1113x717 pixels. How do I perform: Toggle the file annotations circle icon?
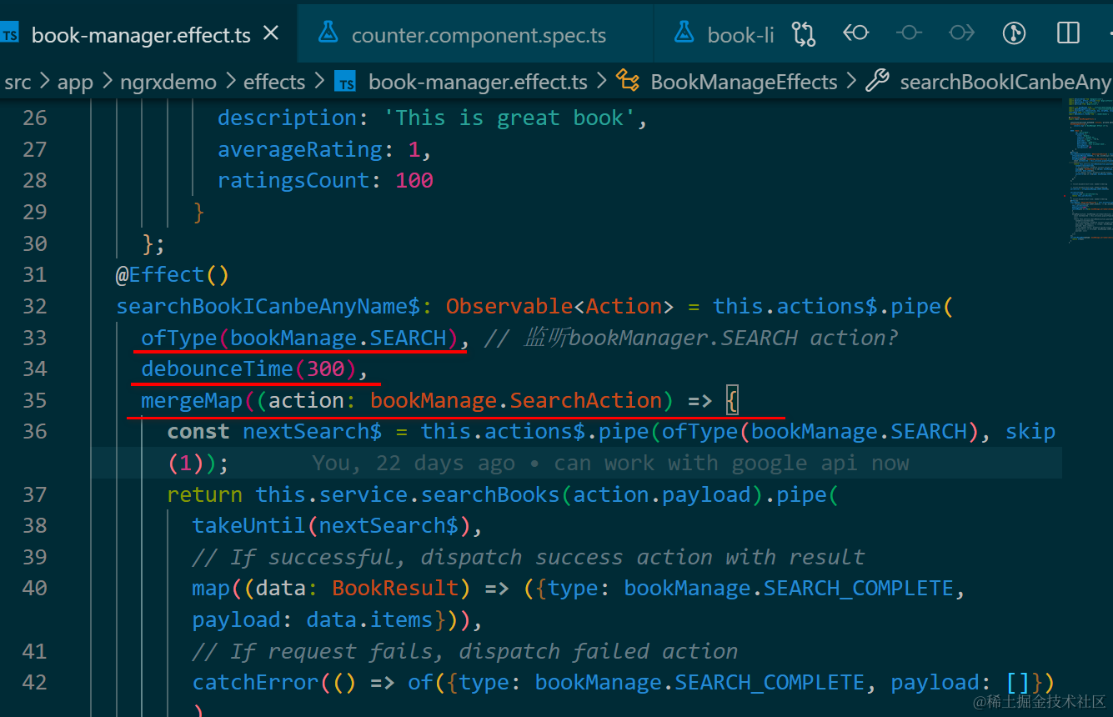click(908, 33)
